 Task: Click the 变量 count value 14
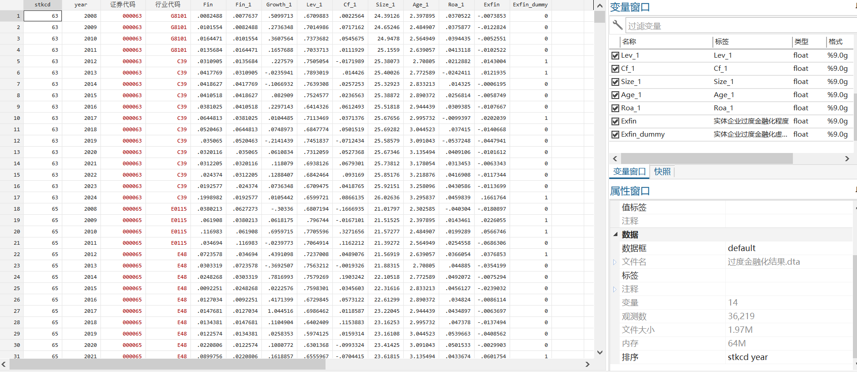(x=733, y=303)
